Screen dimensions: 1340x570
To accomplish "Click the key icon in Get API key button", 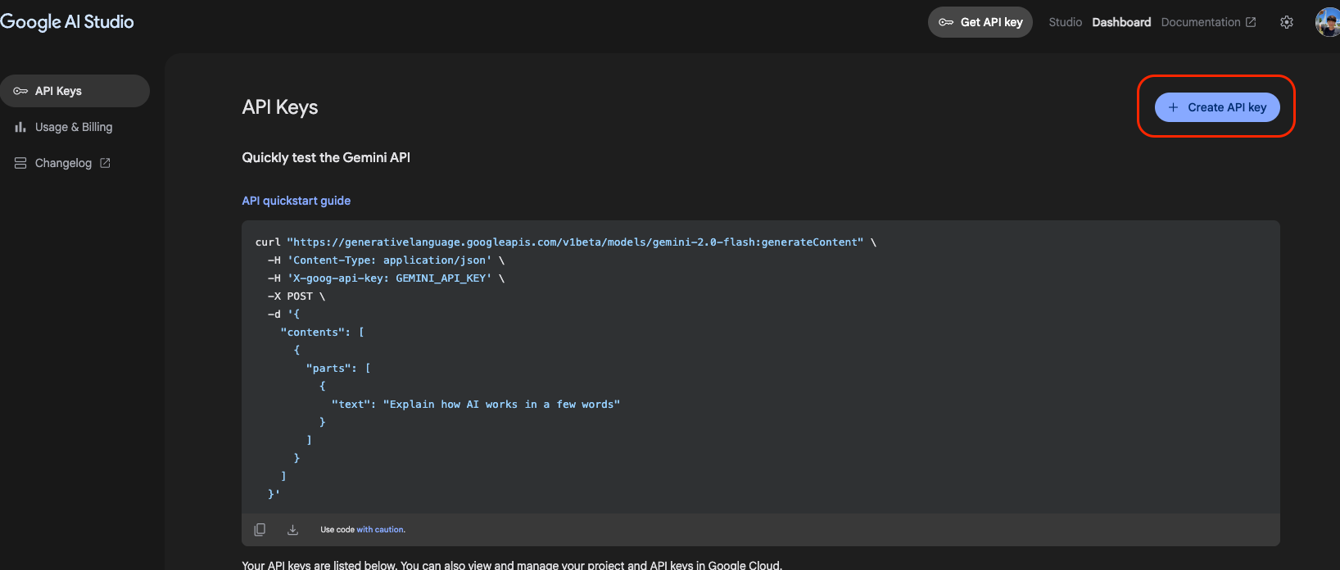I will click(946, 22).
